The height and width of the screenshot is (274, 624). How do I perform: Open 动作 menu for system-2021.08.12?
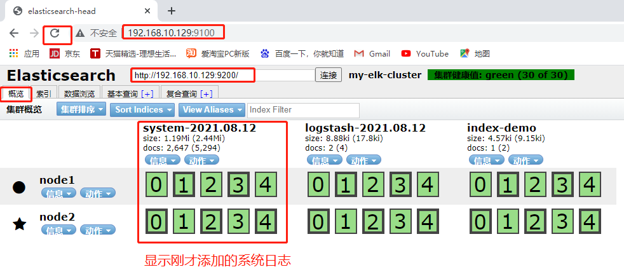(201, 160)
